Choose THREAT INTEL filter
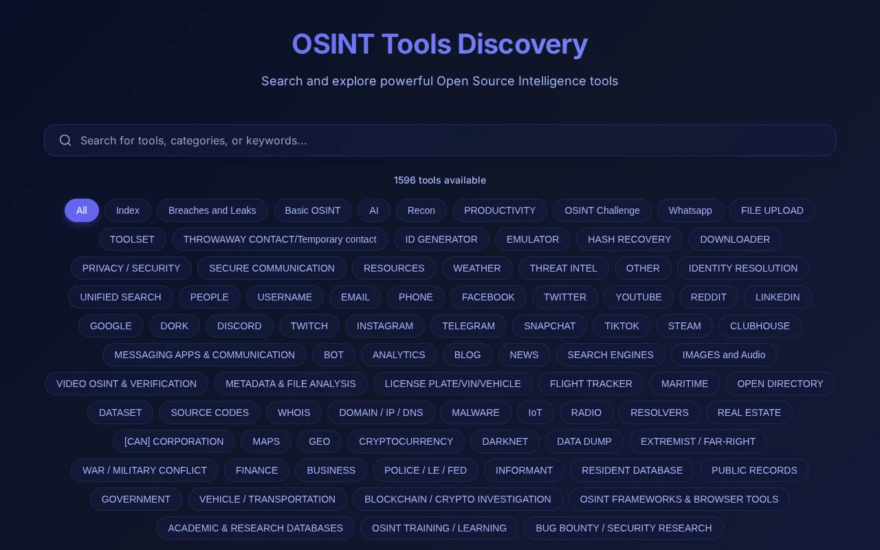This screenshot has height=550, width=880. 564,268
